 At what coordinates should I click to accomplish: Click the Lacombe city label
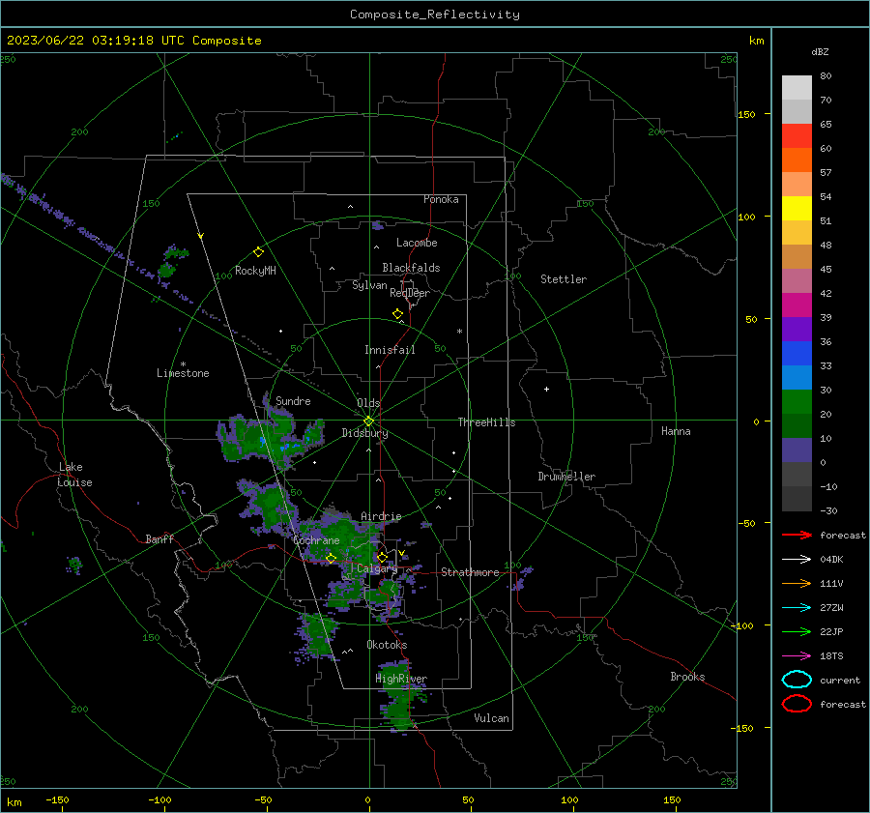click(417, 243)
